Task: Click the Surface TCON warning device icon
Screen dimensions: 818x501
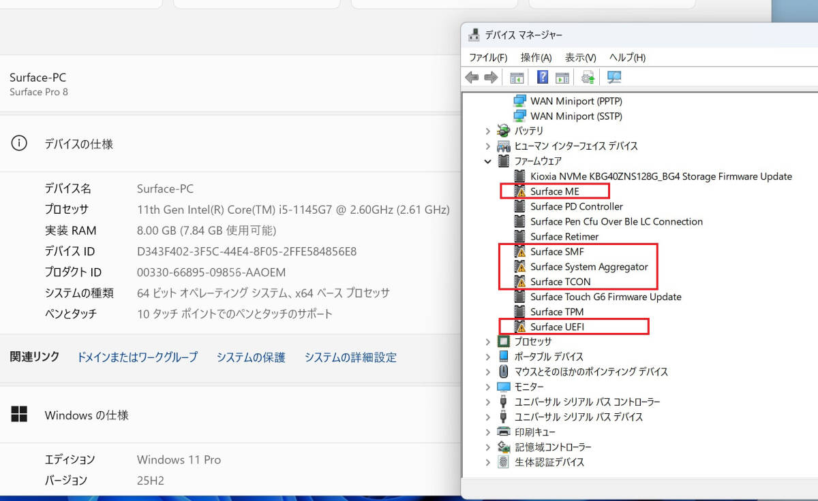Action: point(520,281)
